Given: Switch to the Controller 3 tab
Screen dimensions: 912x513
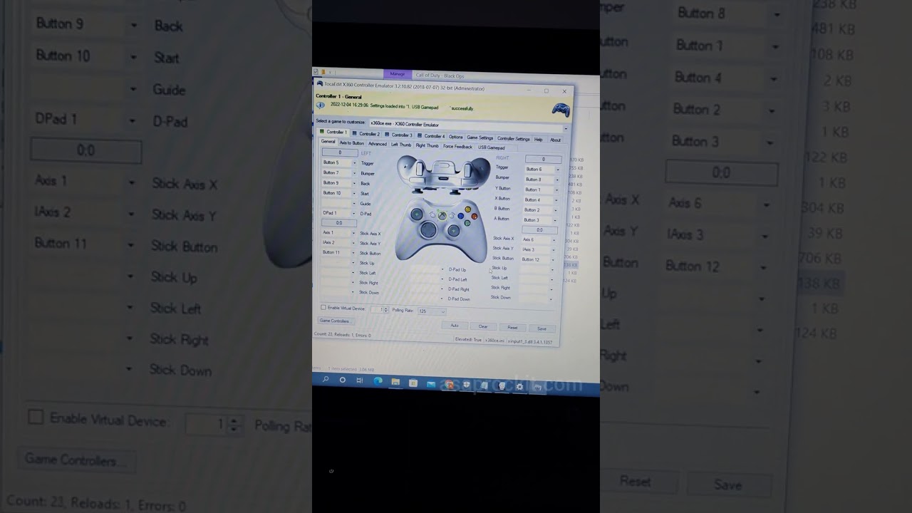Looking at the screenshot, I should [399, 134].
